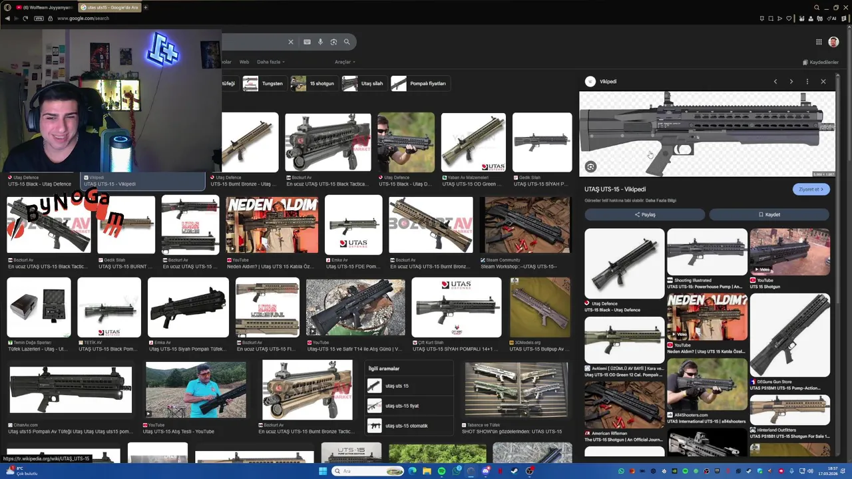Screen dimensions: 852x479
Task: Open File Explorer from the taskbar
Action: coord(427,471)
